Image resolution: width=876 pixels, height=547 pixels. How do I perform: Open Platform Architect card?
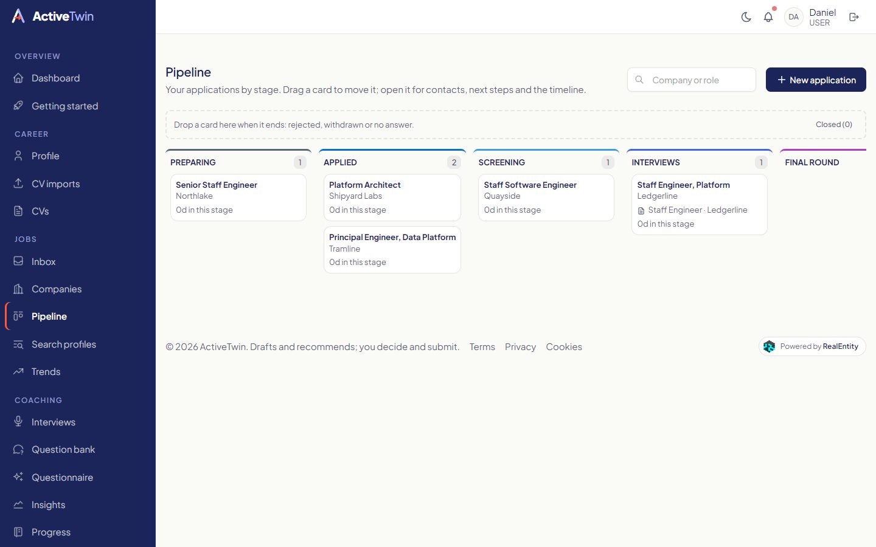(x=392, y=198)
